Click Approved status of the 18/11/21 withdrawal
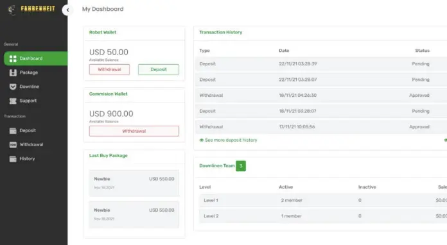This screenshot has height=245, width=447. pos(419,96)
